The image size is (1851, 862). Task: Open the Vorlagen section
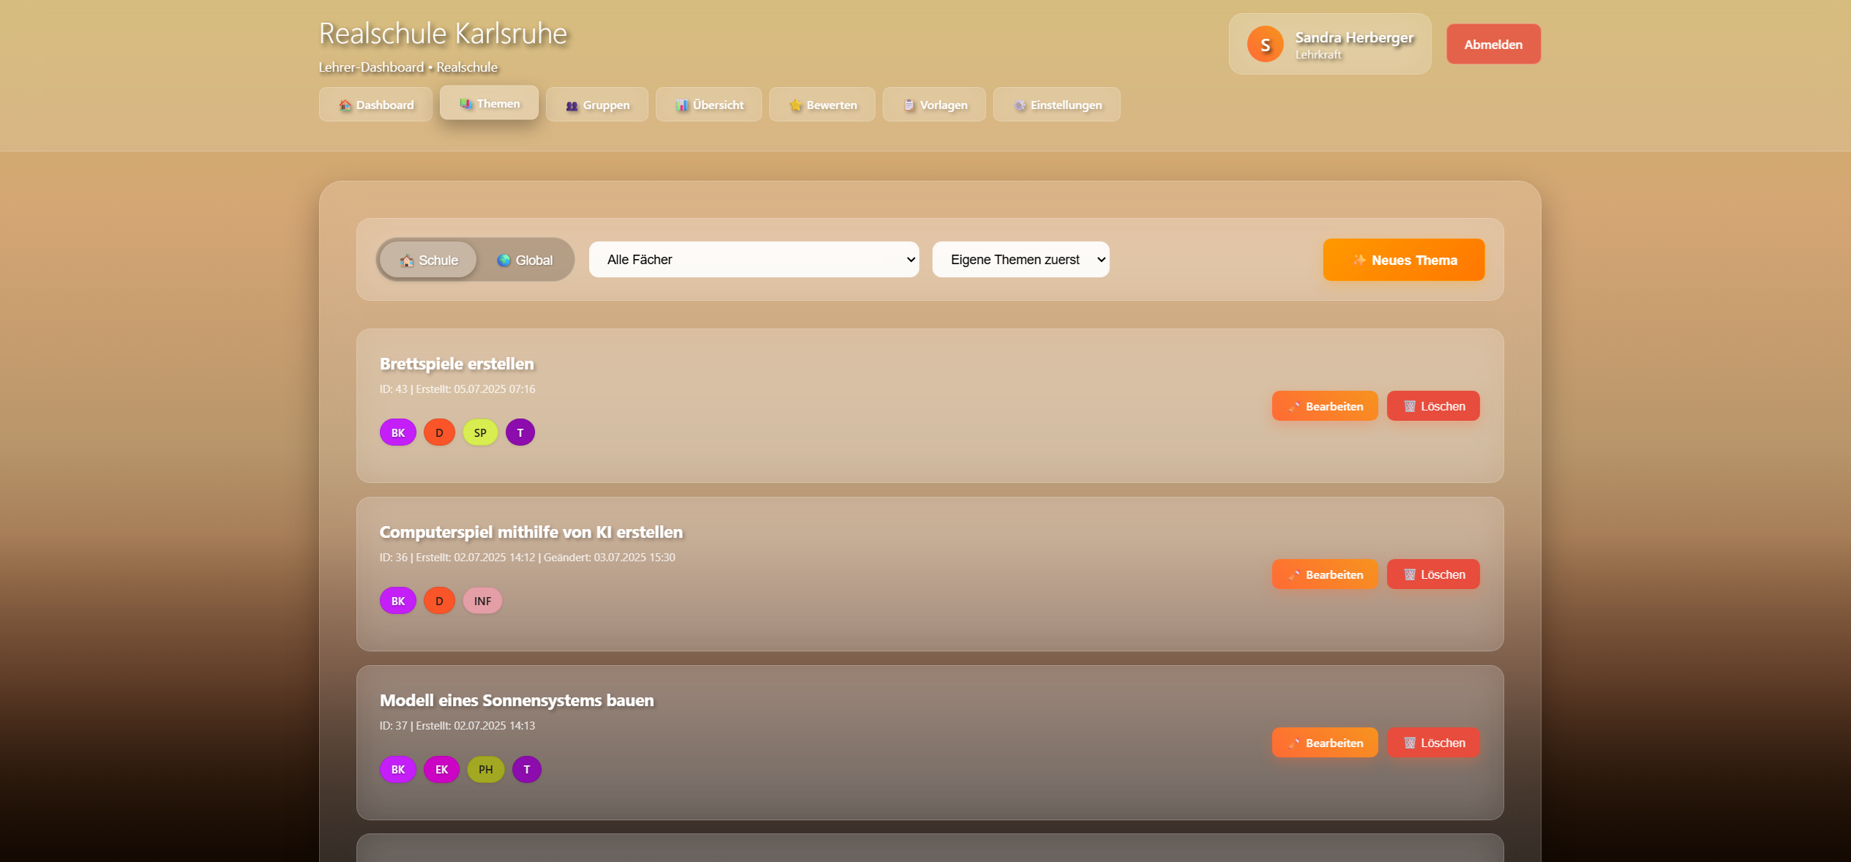coord(934,104)
